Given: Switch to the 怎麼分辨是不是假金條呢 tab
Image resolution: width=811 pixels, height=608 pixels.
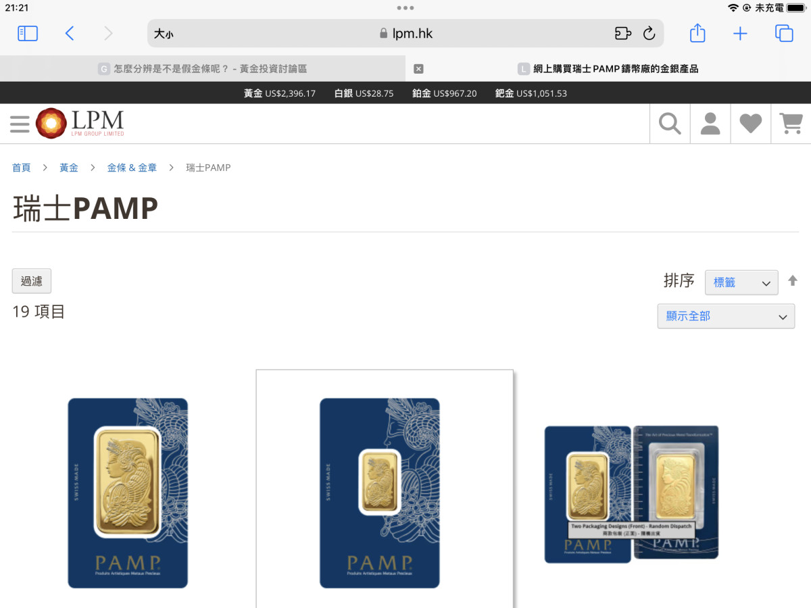Looking at the screenshot, I should 203,68.
